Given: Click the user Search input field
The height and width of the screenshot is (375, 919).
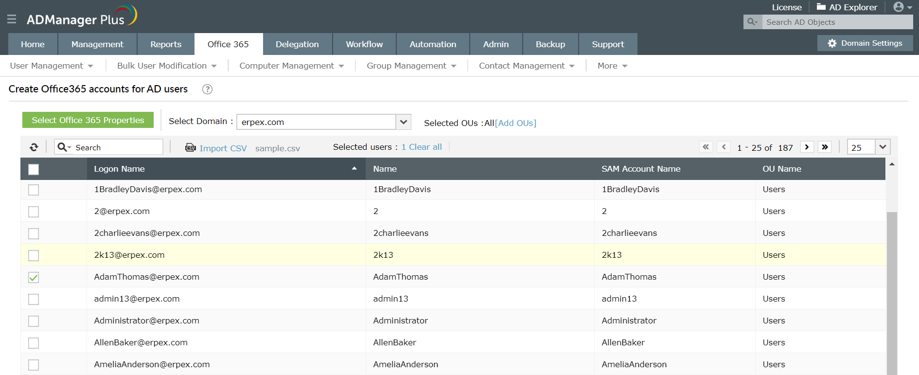Looking at the screenshot, I should pyautogui.click(x=118, y=147).
